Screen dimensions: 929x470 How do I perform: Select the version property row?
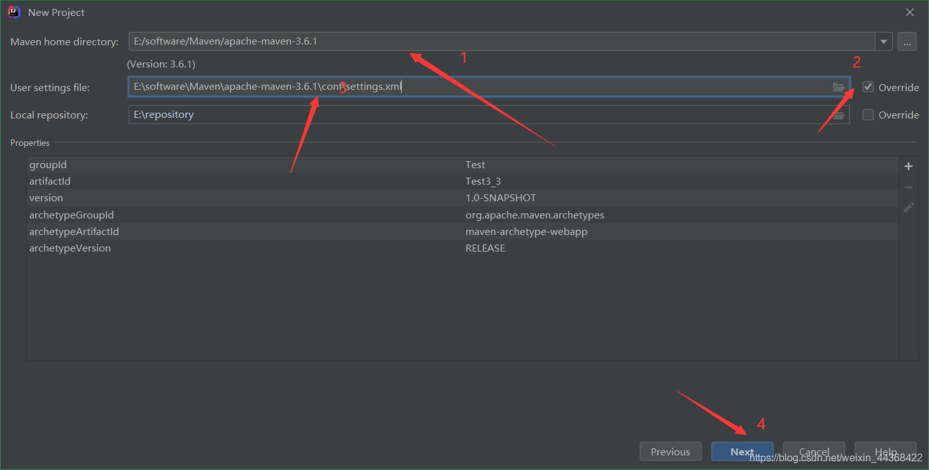click(x=462, y=197)
